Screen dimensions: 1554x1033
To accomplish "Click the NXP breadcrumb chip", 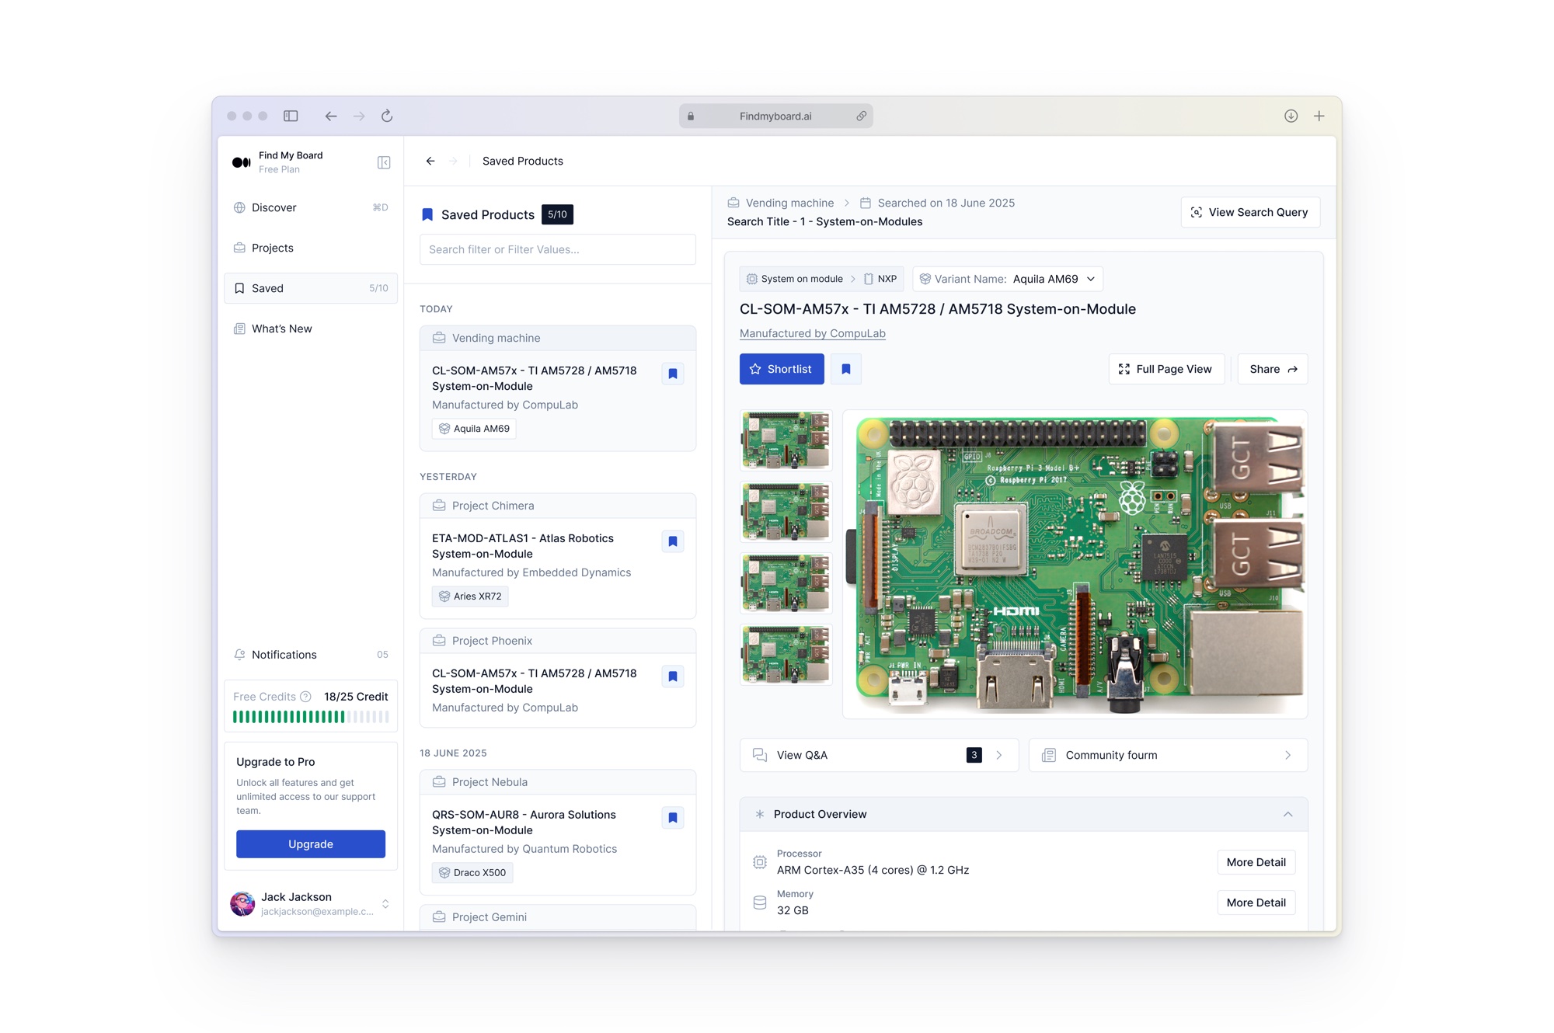I will click(x=880, y=279).
